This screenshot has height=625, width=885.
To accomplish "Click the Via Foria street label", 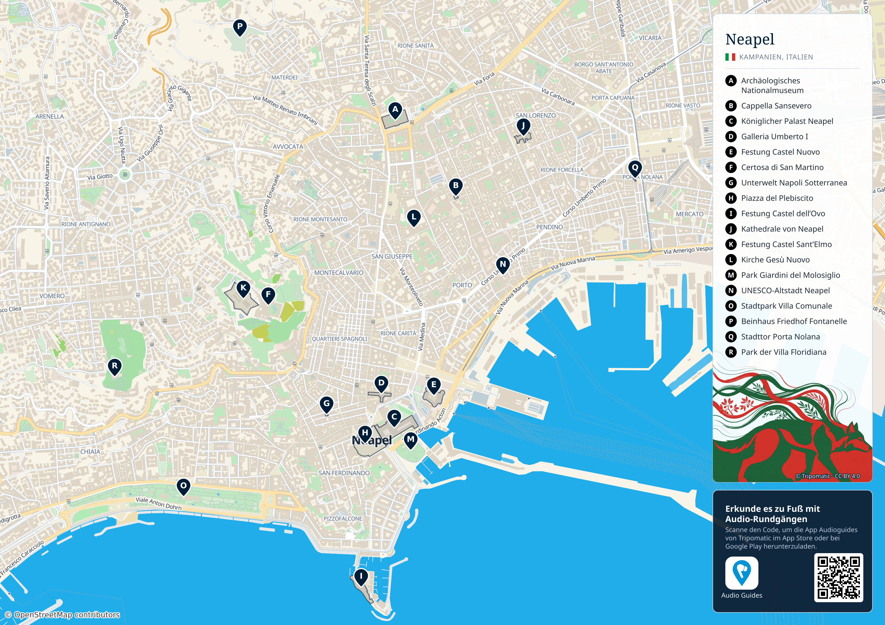I will [484, 79].
